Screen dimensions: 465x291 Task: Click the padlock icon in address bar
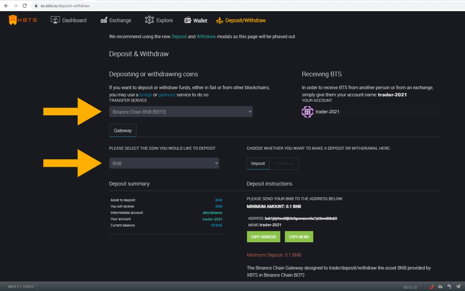36,6
